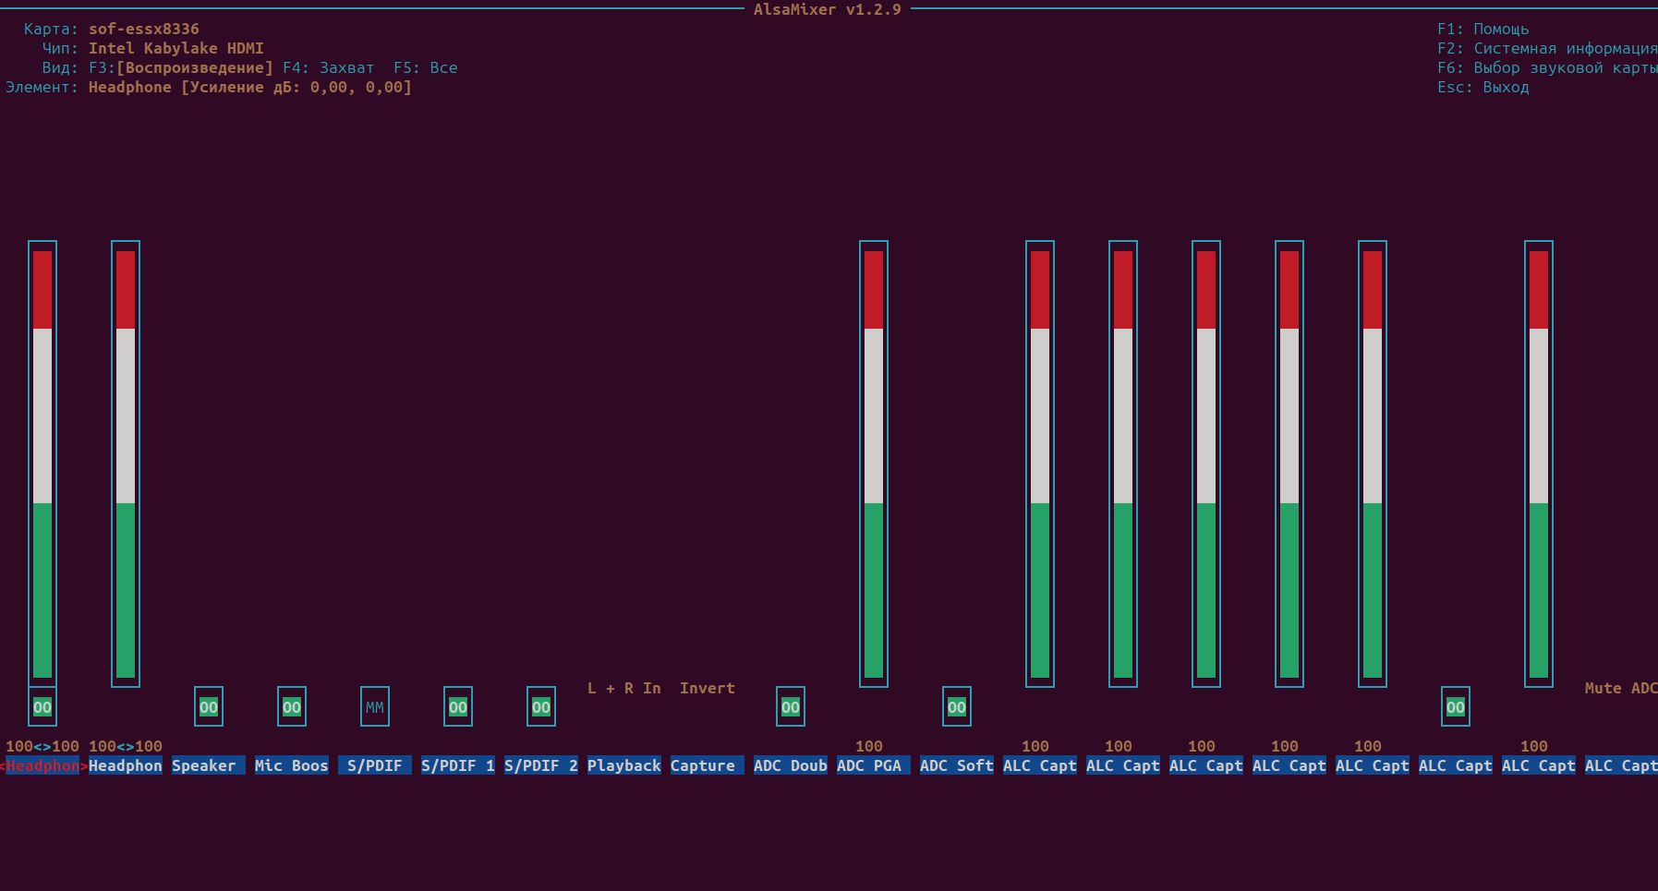Image resolution: width=1658 pixels, height=891 pixels.
Task: Click the 'Mute ADC' value
Action: [x=1621, y=688]
